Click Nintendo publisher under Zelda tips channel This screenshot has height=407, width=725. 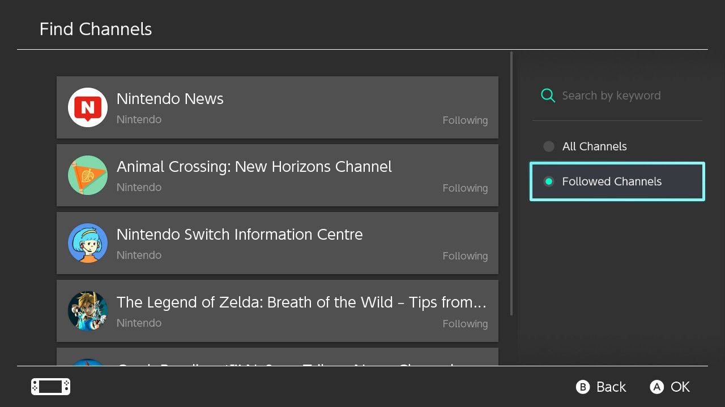[139, 323]
